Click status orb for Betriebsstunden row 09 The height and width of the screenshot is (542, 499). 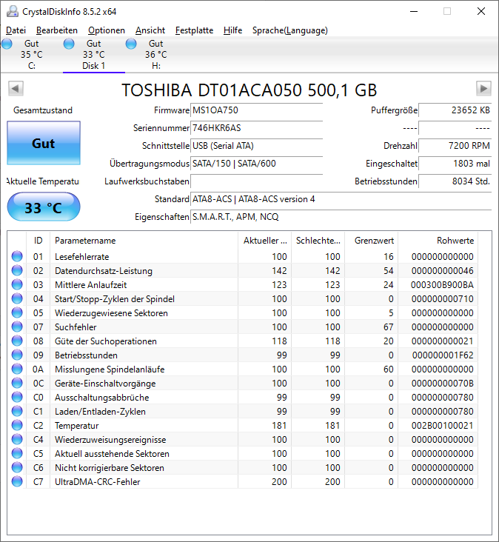[x=17, y=355]
